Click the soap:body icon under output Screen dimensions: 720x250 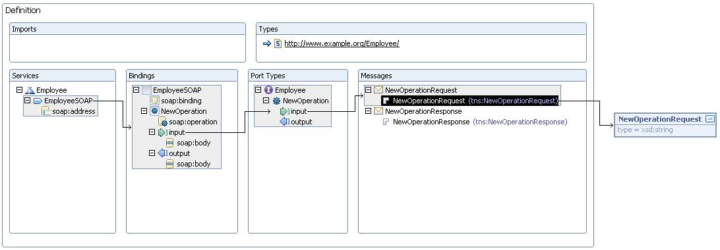coord(170,164)
